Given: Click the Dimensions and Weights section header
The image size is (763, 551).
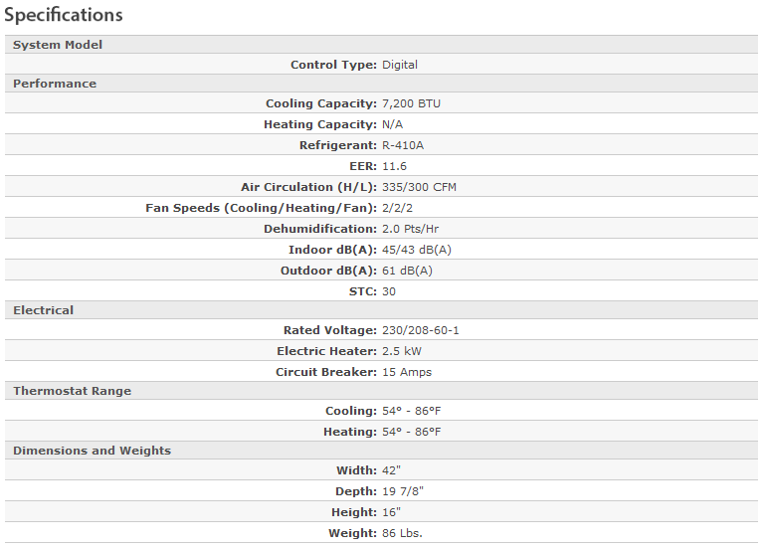Looking at the screenshot, I should coord(92,451).
